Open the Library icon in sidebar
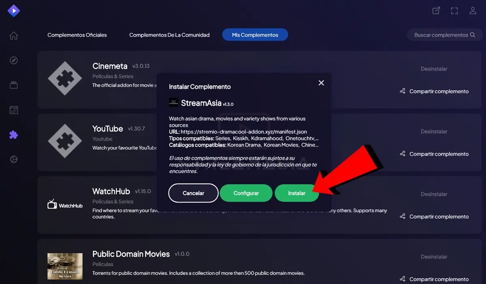 (x=14, y=85)
